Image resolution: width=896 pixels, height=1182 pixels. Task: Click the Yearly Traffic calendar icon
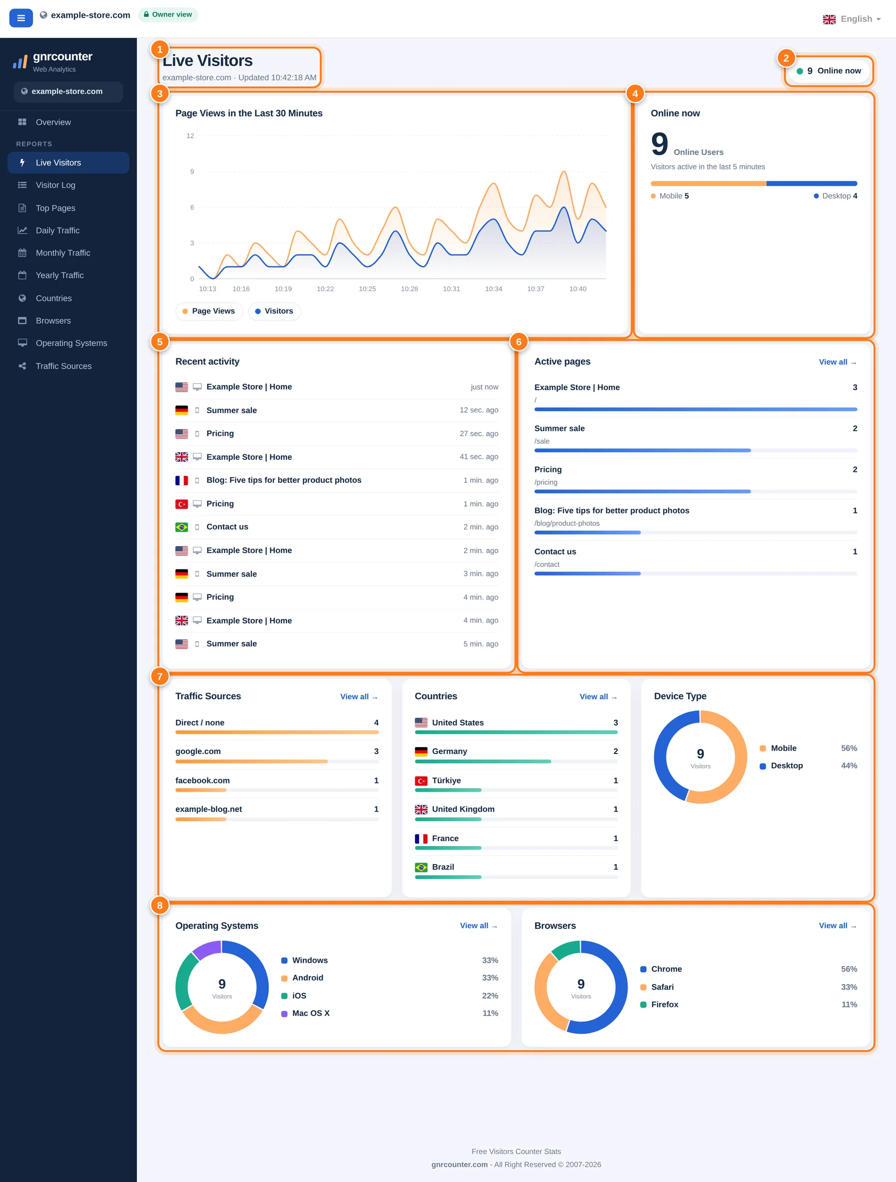[22, 275]
